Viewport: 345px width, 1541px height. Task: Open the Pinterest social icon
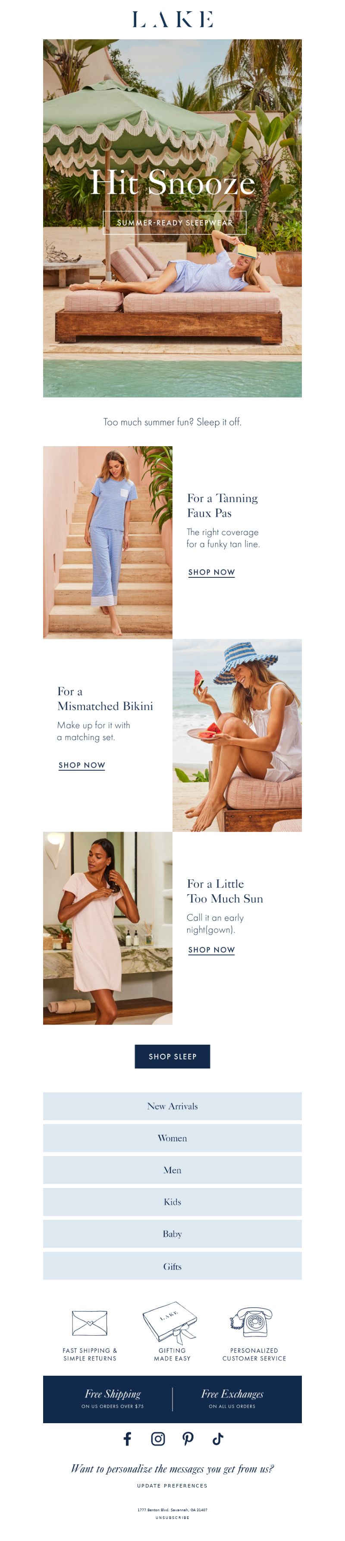[x=188, y=1439]
